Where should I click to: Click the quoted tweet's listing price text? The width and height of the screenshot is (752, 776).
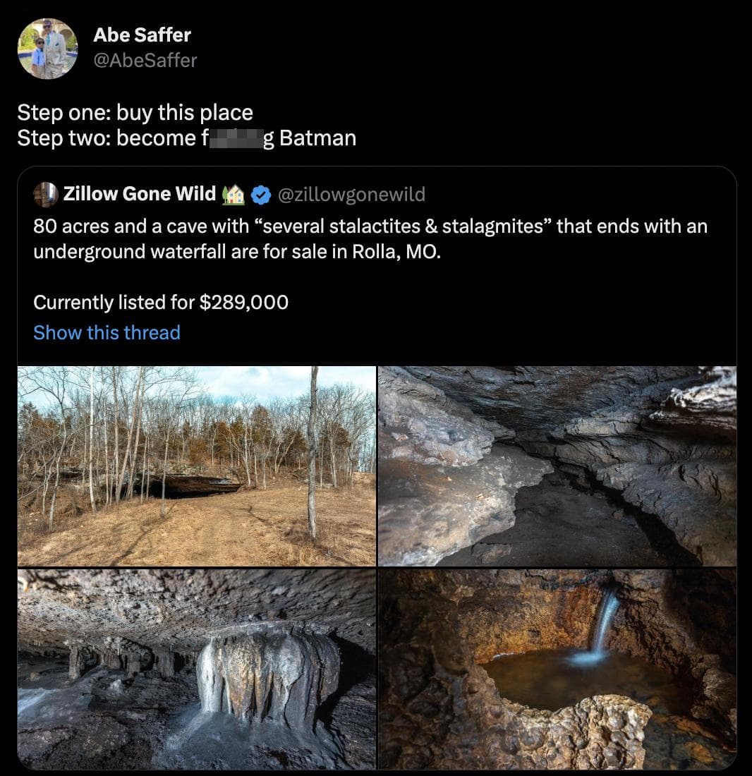[x=161, y=302]
